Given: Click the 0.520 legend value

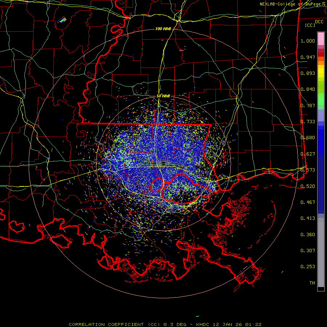Looking at the screenshot, I should pos(308,186).
